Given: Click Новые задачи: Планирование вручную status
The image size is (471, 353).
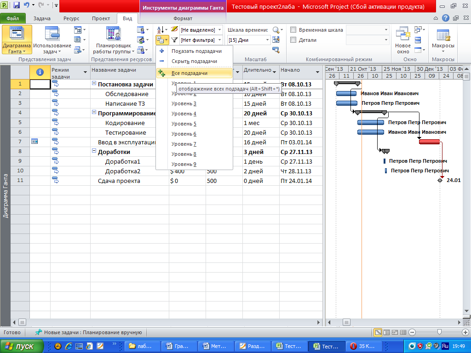Looking at the screenshot, I should (88, 332).
